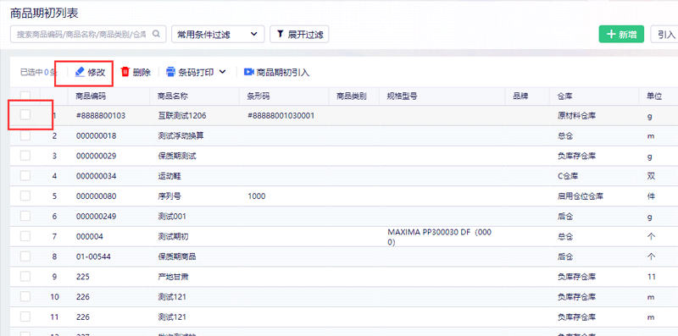Select product code 000000018
The image size is (678, 336).
(96, 136)
